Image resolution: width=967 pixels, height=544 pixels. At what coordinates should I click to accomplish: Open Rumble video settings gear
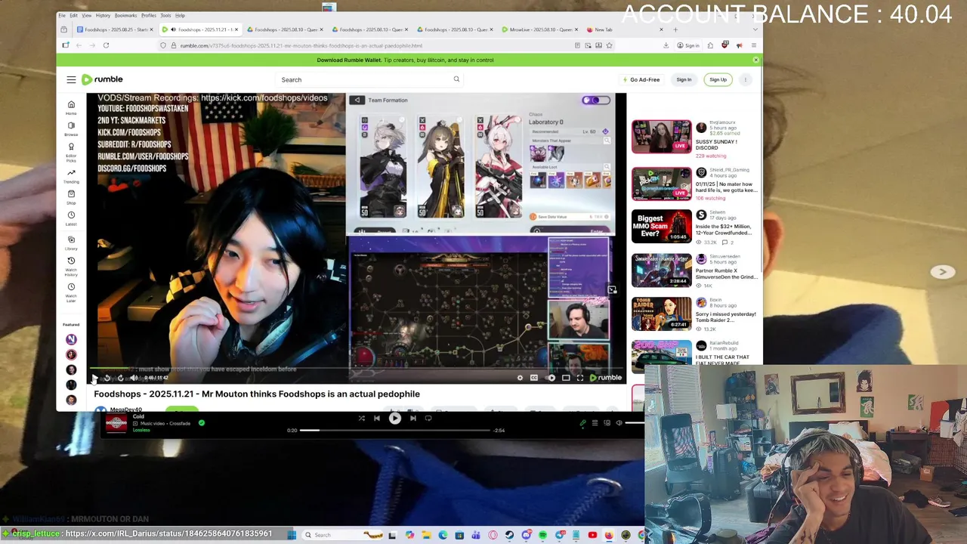point(520,378)
